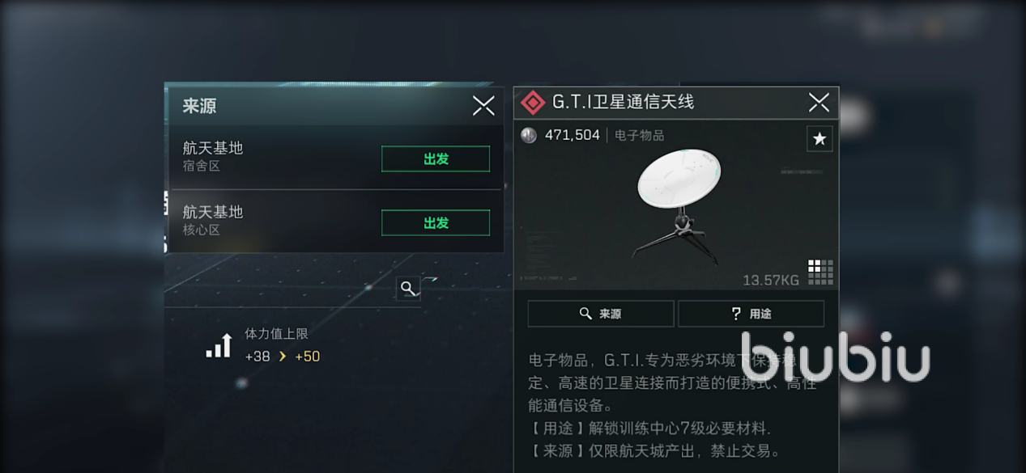Click the 13.57KG weight label
This screenshot has height=473, width=1026.
click(x=770, y=280)
